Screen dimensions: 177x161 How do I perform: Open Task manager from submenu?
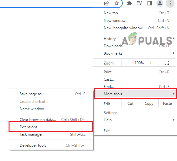pos(51,134)
